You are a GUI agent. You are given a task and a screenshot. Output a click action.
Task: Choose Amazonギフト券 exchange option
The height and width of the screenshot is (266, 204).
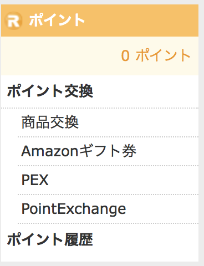click(x=79, y=151)
